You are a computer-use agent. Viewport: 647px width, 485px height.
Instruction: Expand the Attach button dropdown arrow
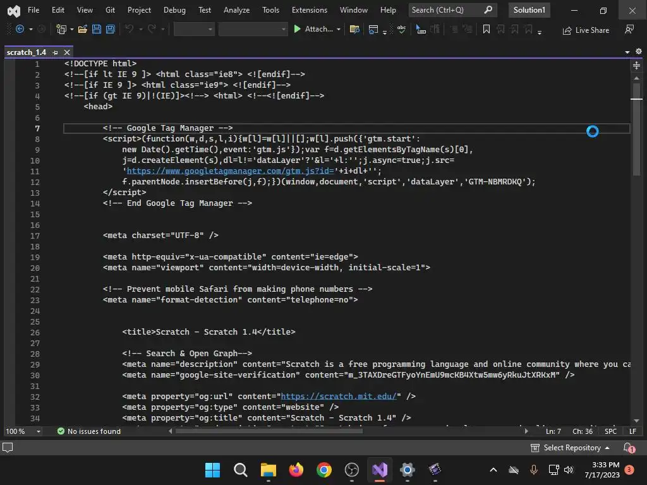pyautogui.click(x=339, y=29)
